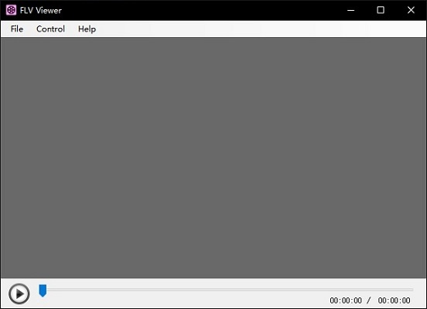Click the blue seek slider thumb

(43, 290)
